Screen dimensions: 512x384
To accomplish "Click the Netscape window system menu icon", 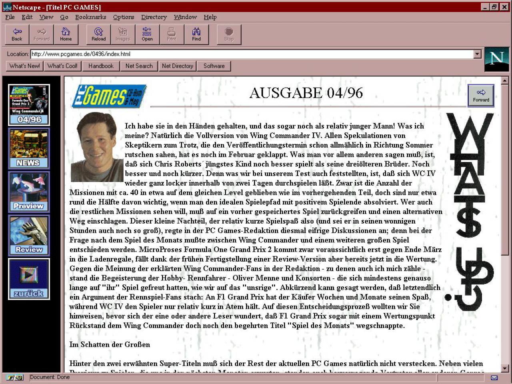I will click(7, 7).
